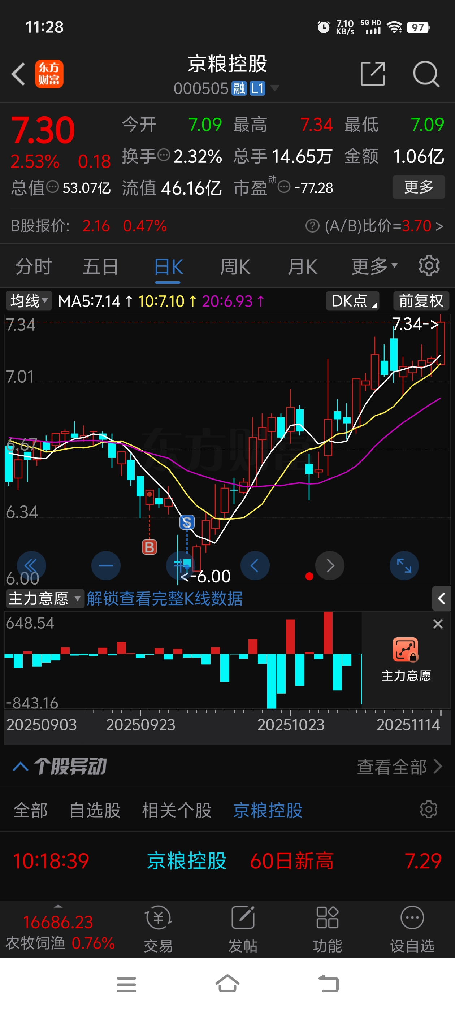Screen dimensions: 455x1011
Task: Tap the 7.30 current price
Action: (43, 130)
